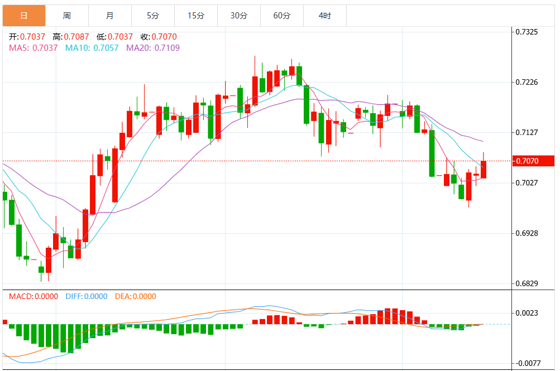Click the red 0.7070 current price label
The image size is (560, 371).
(x=533, y=161)
